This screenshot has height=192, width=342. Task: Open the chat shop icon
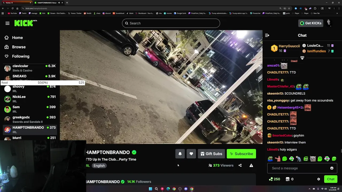pyautogui.click(x=287, y=179)
